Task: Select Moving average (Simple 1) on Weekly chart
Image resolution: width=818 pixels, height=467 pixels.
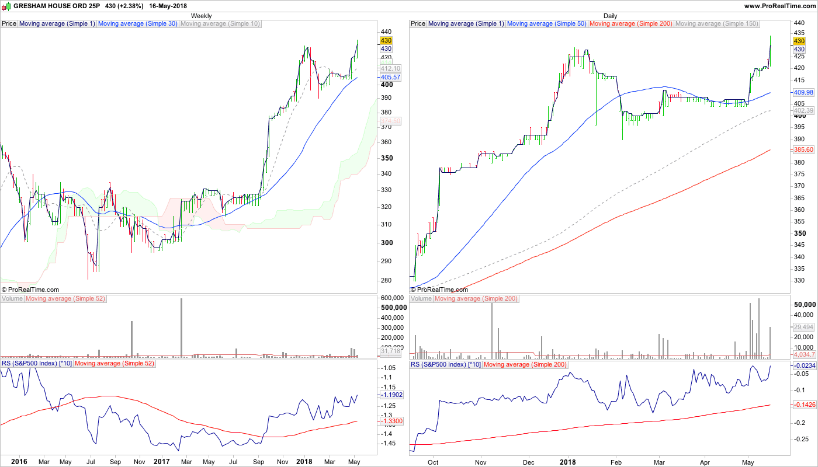Action: [x=57, y=24]
